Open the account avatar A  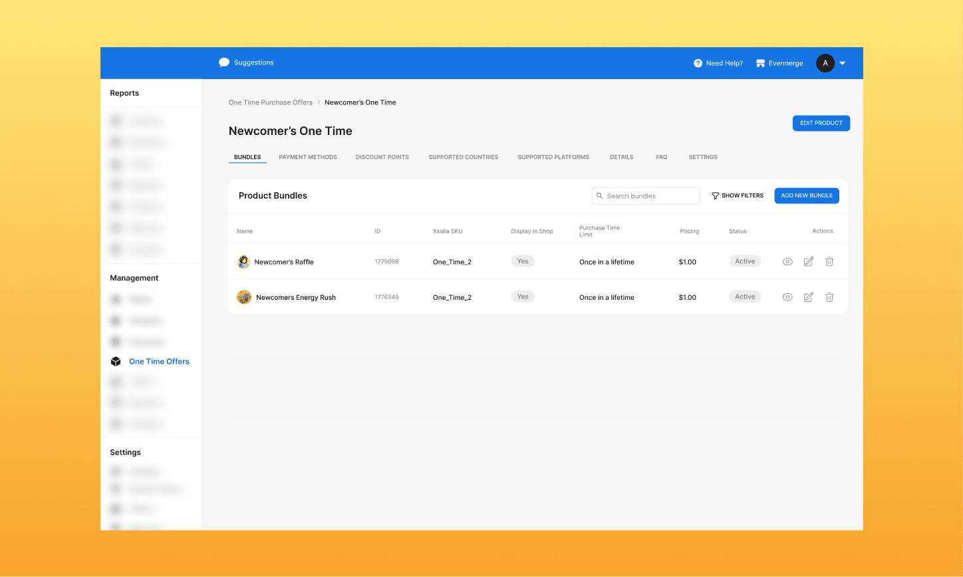pos(825,63)
